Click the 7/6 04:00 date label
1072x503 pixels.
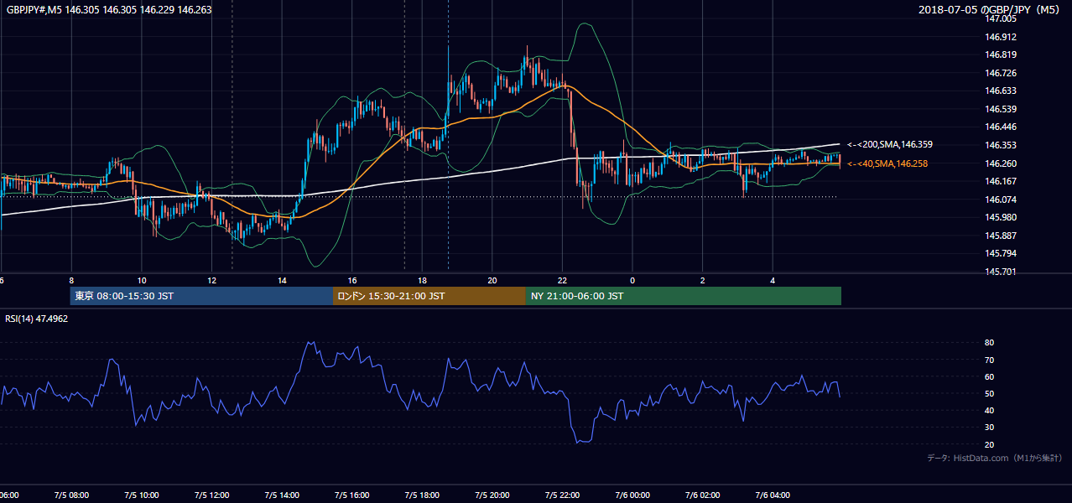(773, 495)
